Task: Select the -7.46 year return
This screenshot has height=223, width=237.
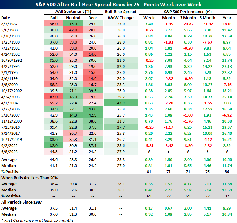Action: (x=227, y=85)
